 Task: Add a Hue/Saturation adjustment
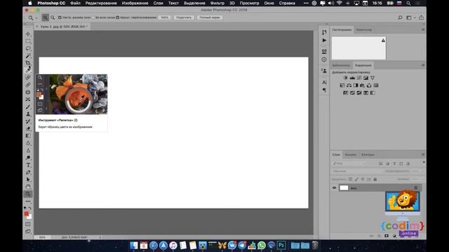pyautogui.click(x=342, y=85)
